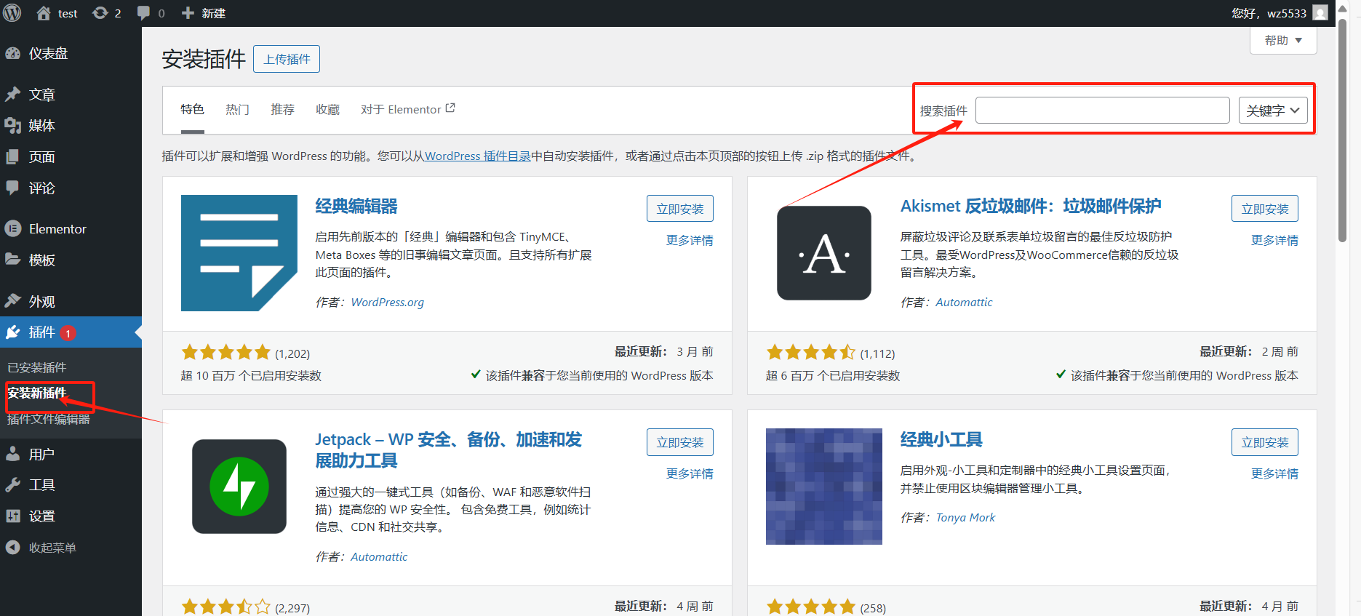Click the updates icon showing 2
The image size is (1361, 616).
pos(100,13)
